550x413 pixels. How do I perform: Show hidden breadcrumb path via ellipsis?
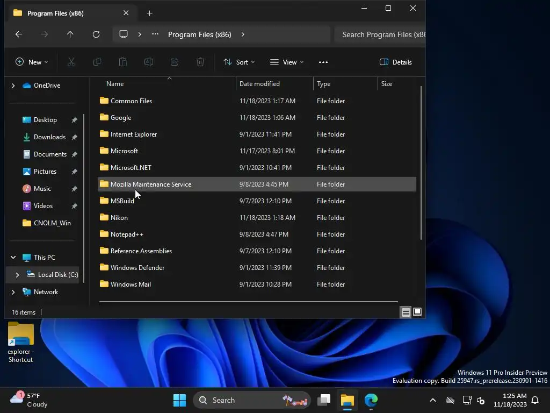click(155, 34)
